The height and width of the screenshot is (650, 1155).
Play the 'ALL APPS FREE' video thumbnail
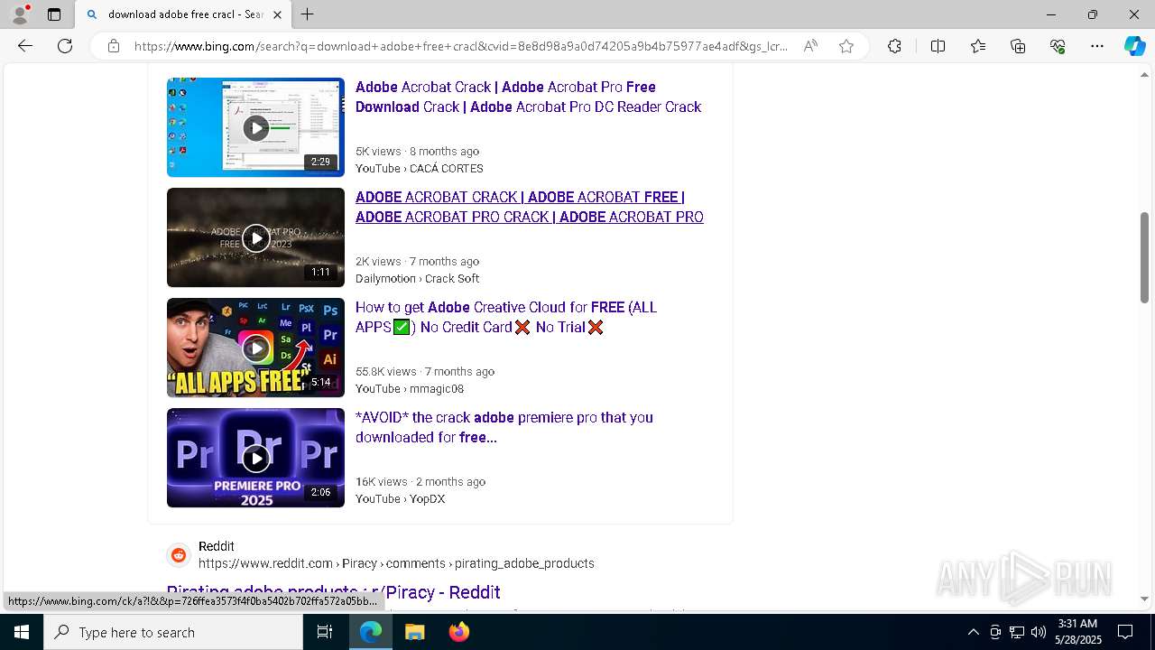coord(255,348)
